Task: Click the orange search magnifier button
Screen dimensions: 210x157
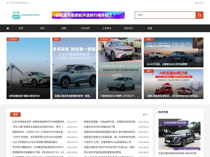Action: pos(199,15)
